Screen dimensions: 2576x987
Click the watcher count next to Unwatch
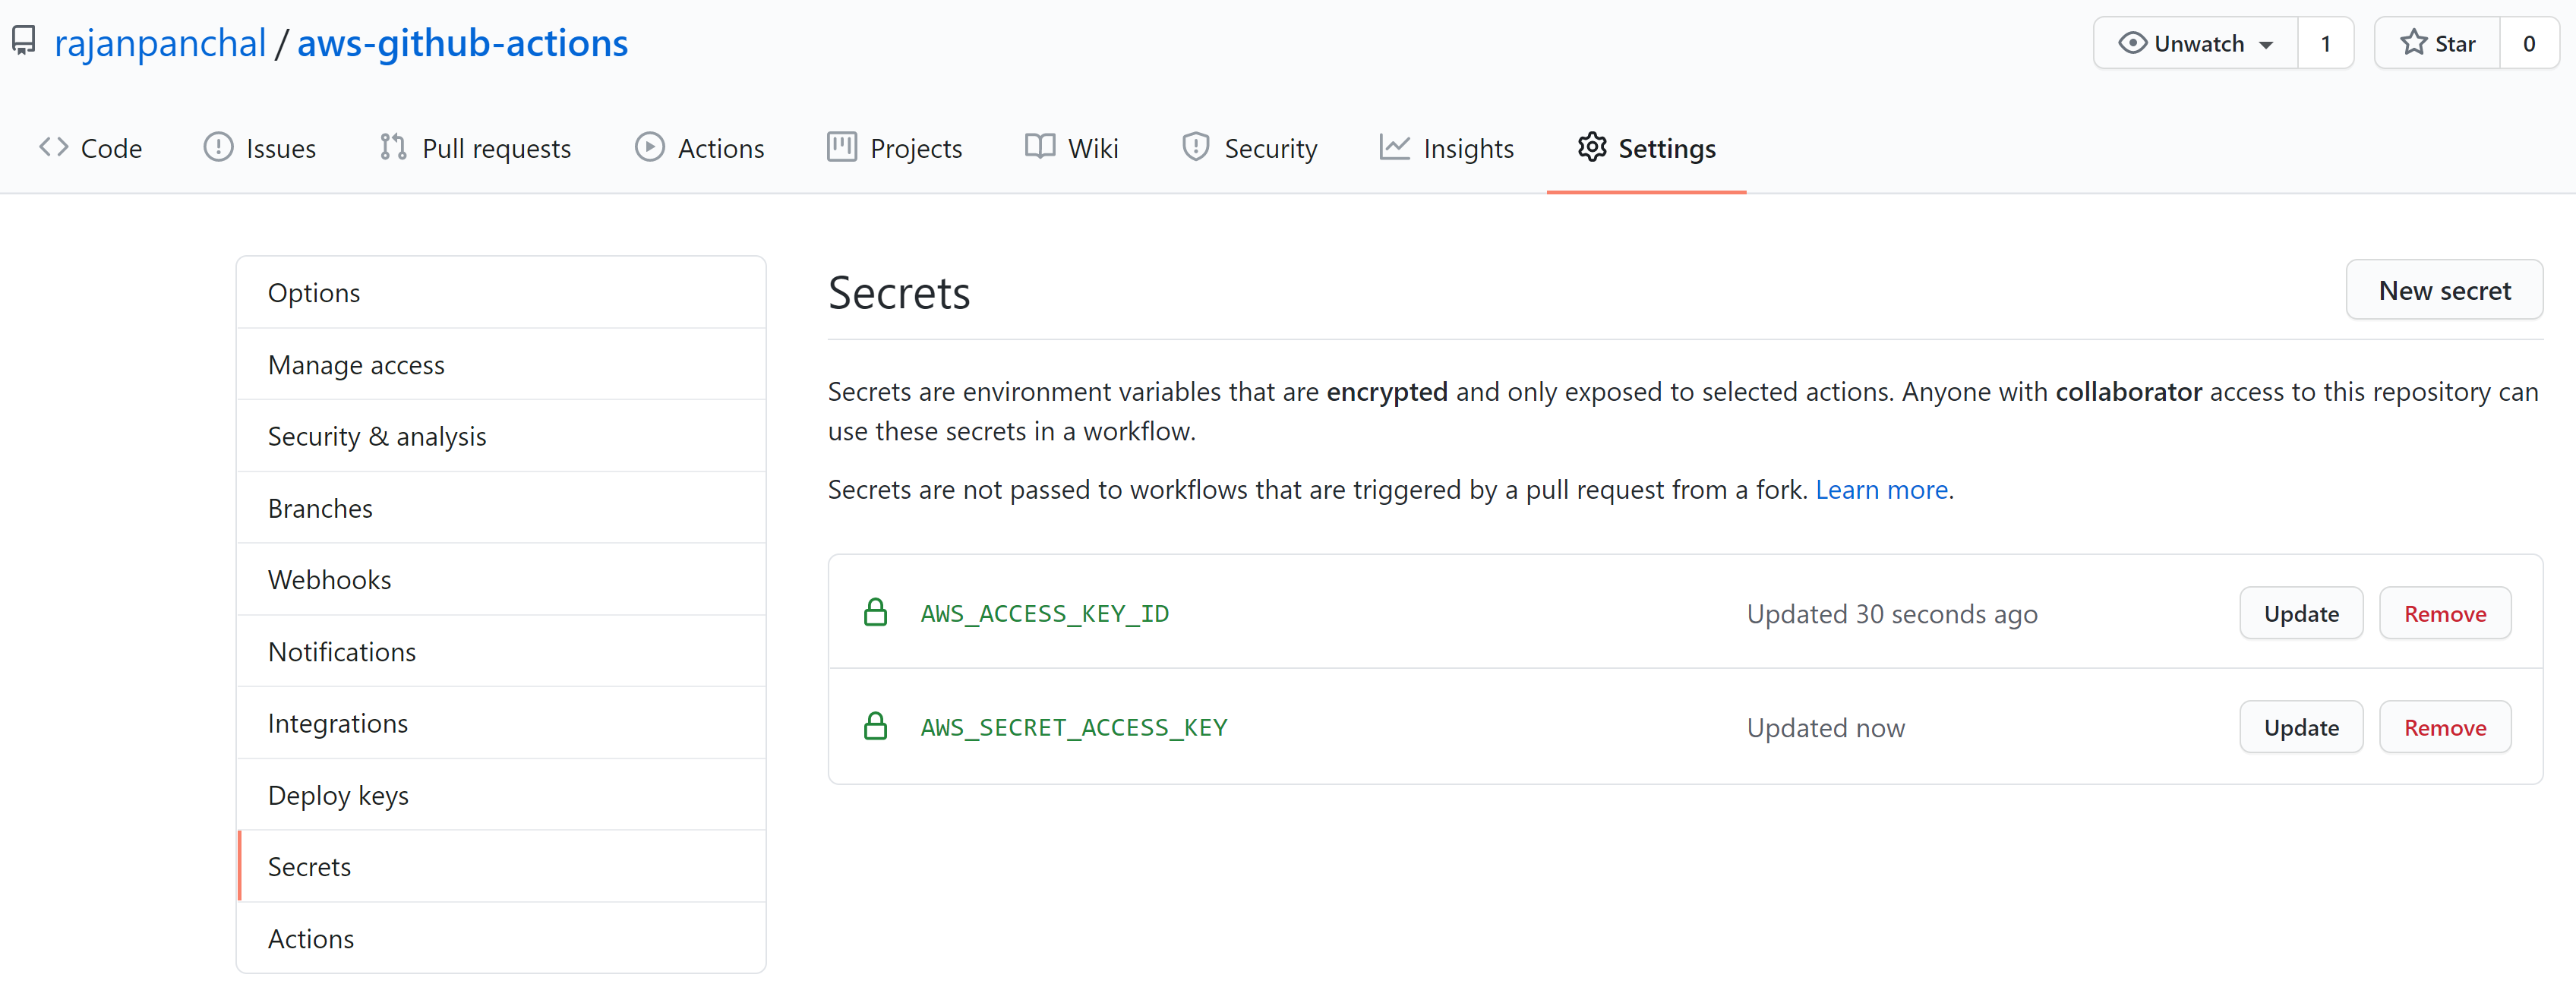2326,42
